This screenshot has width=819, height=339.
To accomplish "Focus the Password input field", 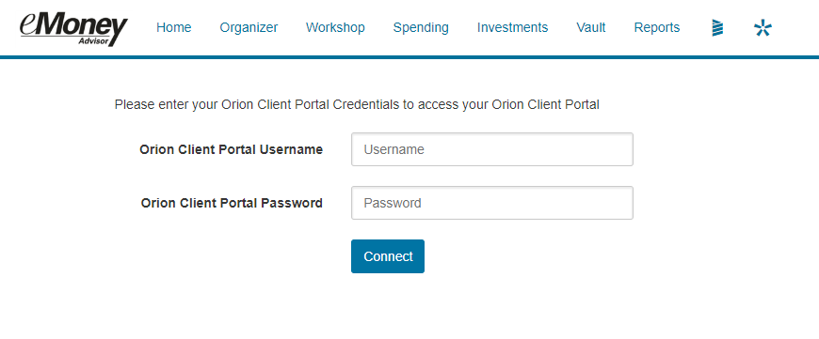I will [492, 203].
